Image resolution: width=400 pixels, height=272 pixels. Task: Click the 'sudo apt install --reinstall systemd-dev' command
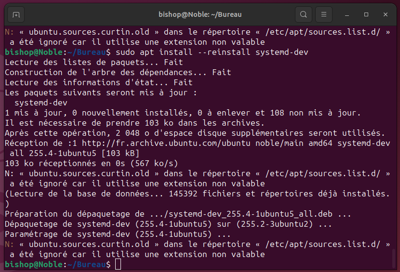pyautogui.click(x=212, y=52)
